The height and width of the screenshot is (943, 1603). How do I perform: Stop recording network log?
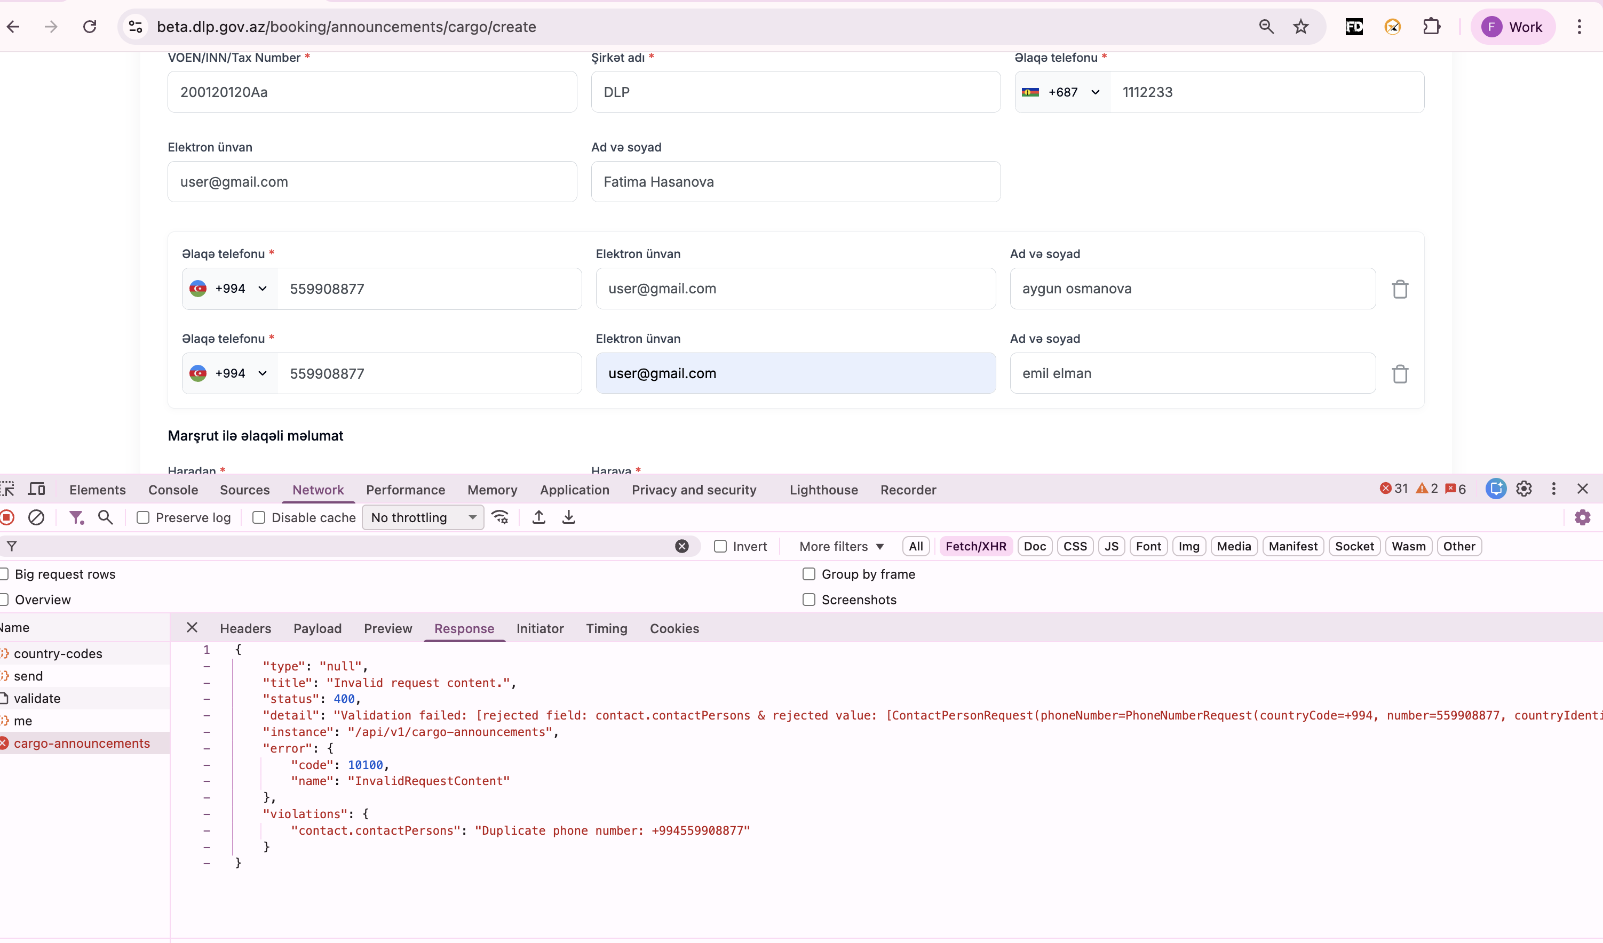(x=7, y=517)
